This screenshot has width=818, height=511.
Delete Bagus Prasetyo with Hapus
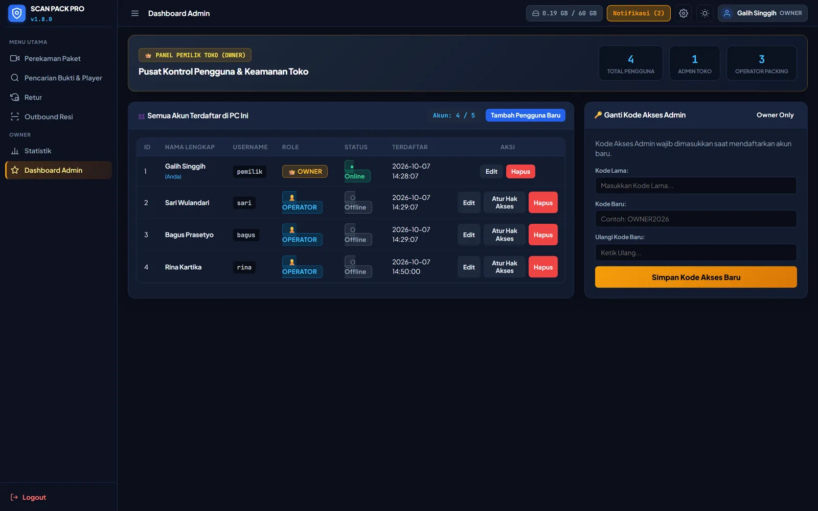click(x=543, y=235)
